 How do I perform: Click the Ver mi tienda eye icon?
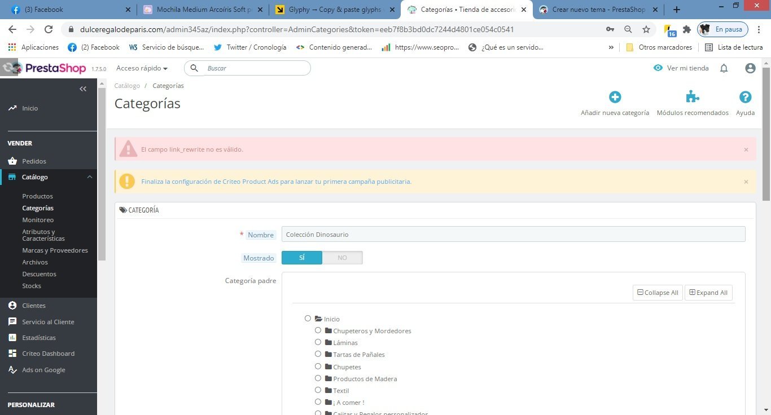658,68
